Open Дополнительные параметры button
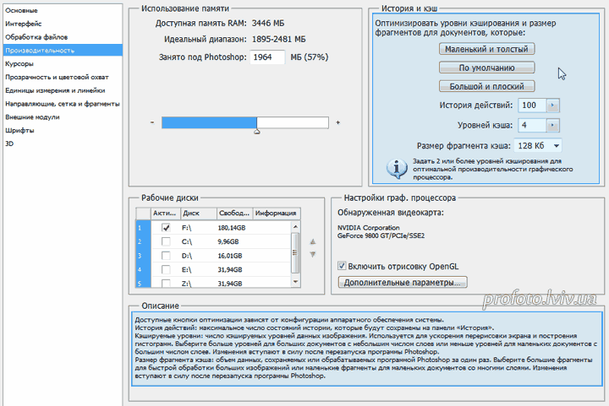The image size is (609, 406). click(403, 283)
